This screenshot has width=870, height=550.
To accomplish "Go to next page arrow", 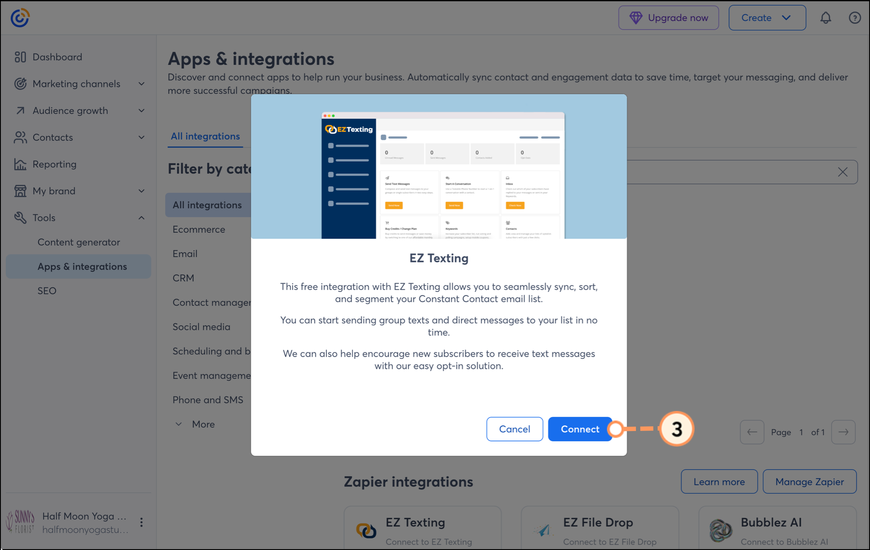I will (x=843, y=432).
